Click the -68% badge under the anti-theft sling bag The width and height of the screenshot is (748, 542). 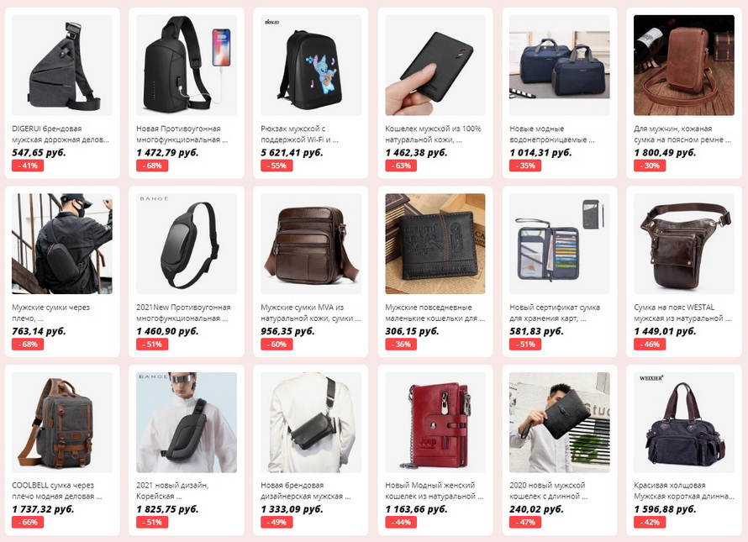point(151,166)
